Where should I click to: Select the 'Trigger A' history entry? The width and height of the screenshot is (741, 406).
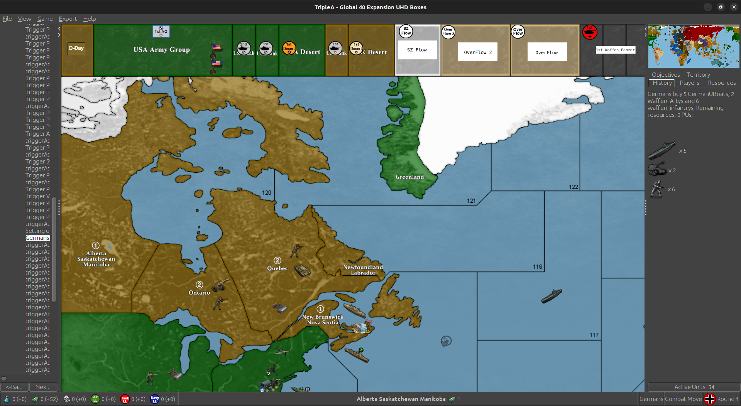point(37,134)
